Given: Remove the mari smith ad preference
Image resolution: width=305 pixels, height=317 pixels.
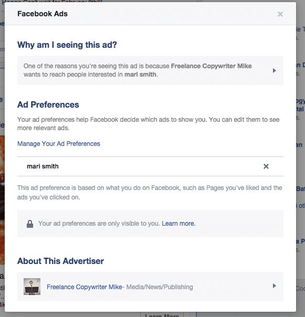Looking at the screenshot, I should tap(266, 166).
